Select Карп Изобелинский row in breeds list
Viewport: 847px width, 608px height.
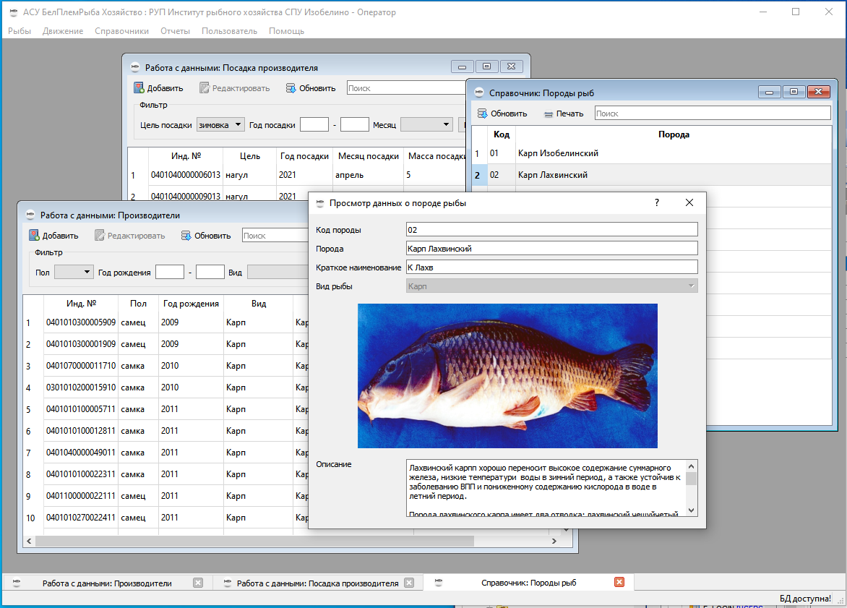(x=558, y=153)
